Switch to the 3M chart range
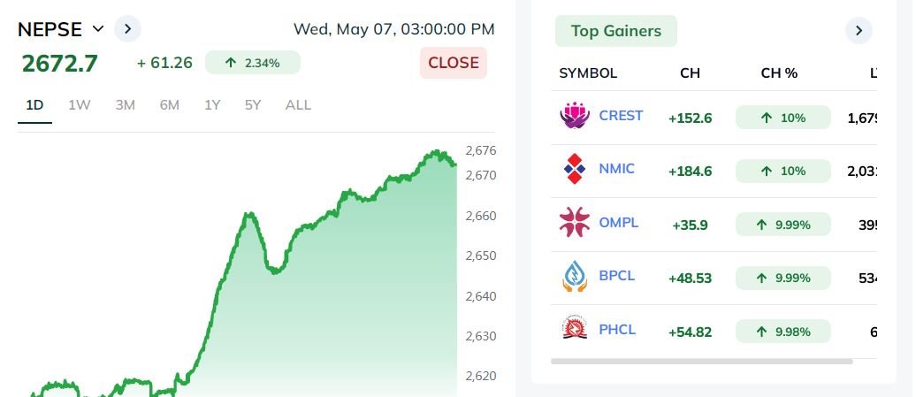This screenshot has height=397, width=916. pos(125,105)
